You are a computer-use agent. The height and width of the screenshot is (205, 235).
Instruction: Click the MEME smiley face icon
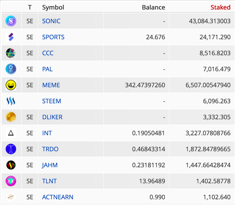point(11,85)
